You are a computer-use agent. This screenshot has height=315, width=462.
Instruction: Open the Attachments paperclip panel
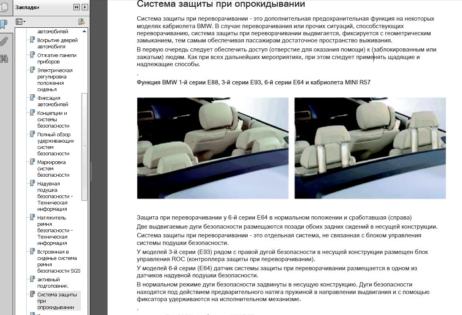click(x=4, y=41)
